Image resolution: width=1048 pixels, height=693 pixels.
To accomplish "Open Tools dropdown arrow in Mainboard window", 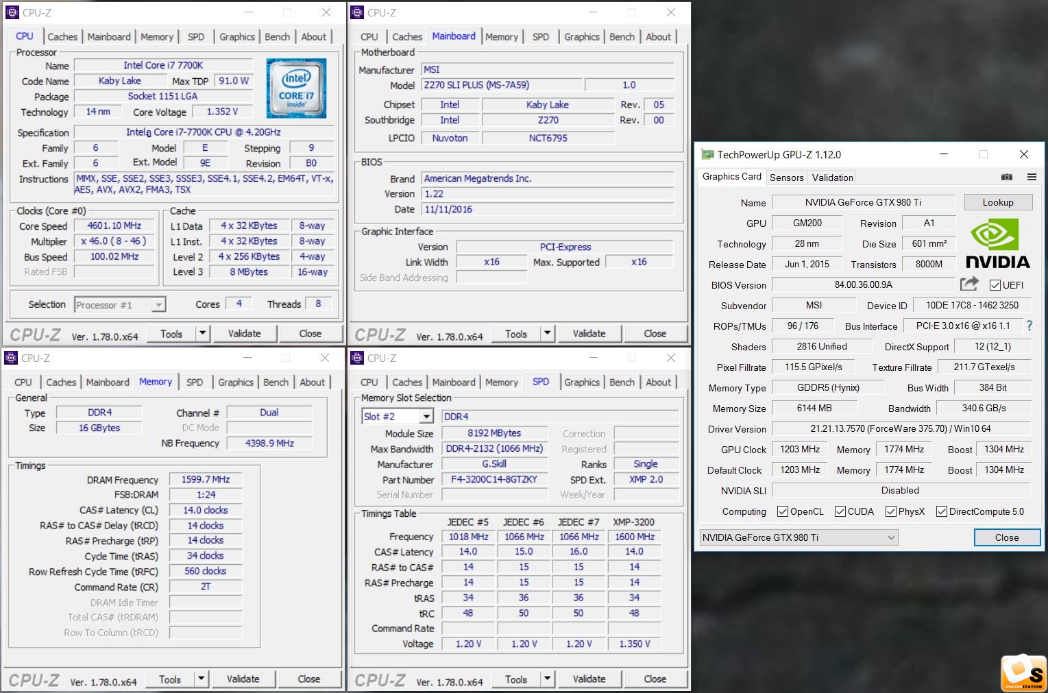I will click(x=547, y=334).
